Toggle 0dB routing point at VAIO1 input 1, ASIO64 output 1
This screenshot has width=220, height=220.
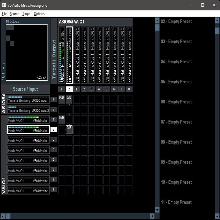(62, 120)
